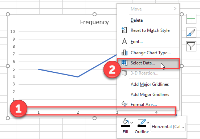The height and width of the screenshot is (139, 200).
Task: Click vertical axis label 6
Action: [x=14, y=62]
